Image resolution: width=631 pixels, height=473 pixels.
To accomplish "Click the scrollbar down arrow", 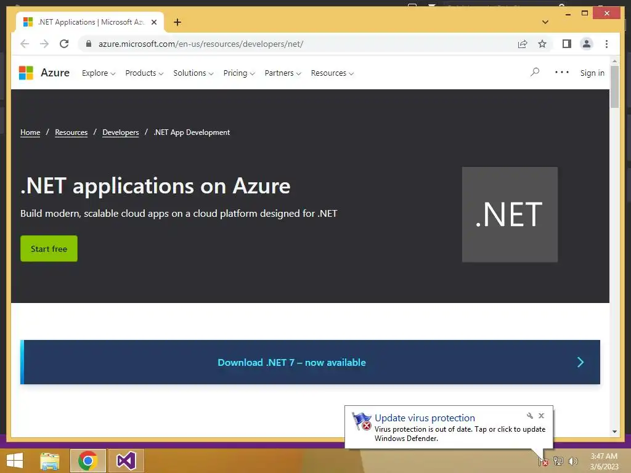I will click(x=614, y=432).
